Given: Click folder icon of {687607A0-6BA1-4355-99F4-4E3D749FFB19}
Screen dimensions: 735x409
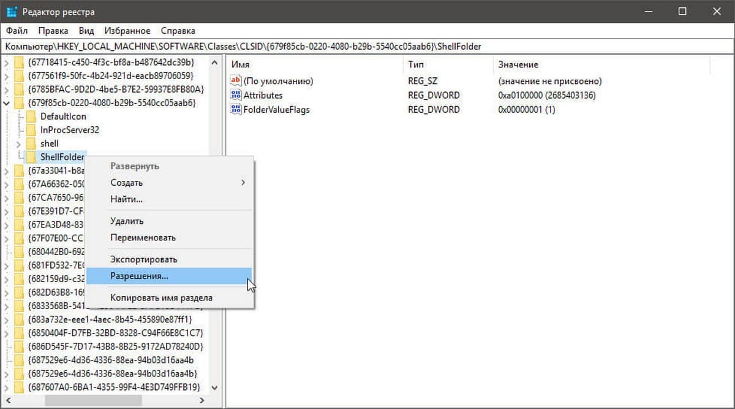Looking at the screenshot, I should [19, 386].
